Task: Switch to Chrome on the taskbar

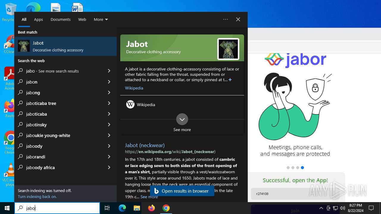Action: (x=166, y=208)
